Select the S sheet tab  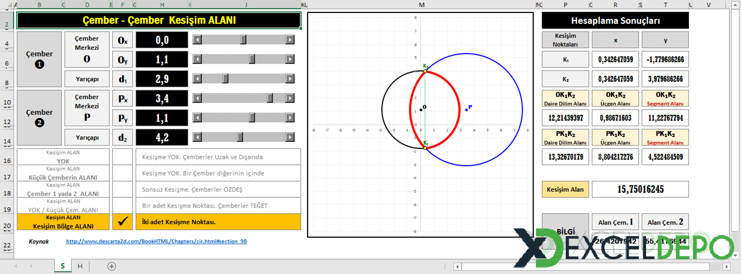coord(62,266)
